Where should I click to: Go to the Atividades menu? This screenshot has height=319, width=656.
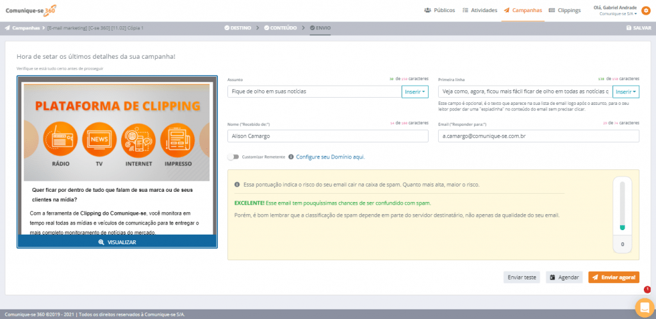[479, 10]
